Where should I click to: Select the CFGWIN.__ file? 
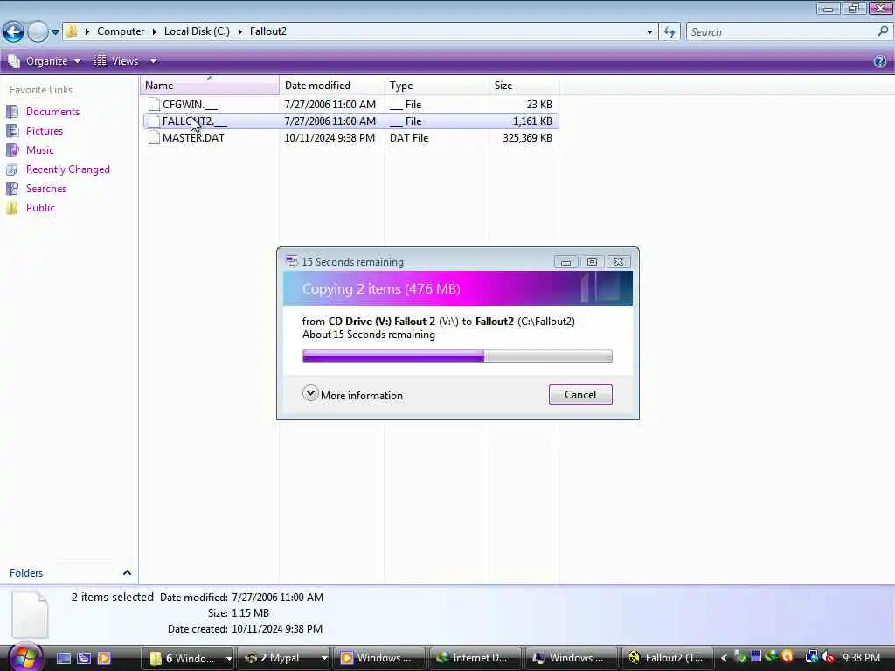[350, 105]
